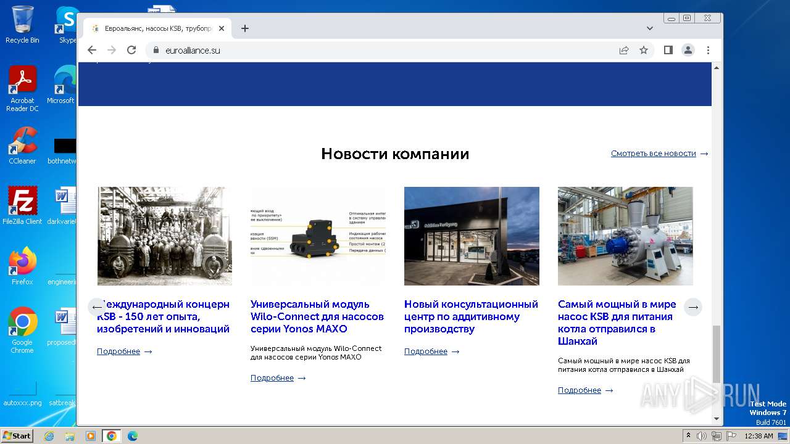Close the Евроальянс tab
This screenshot has width=790, height=444.
pos(222,28)
